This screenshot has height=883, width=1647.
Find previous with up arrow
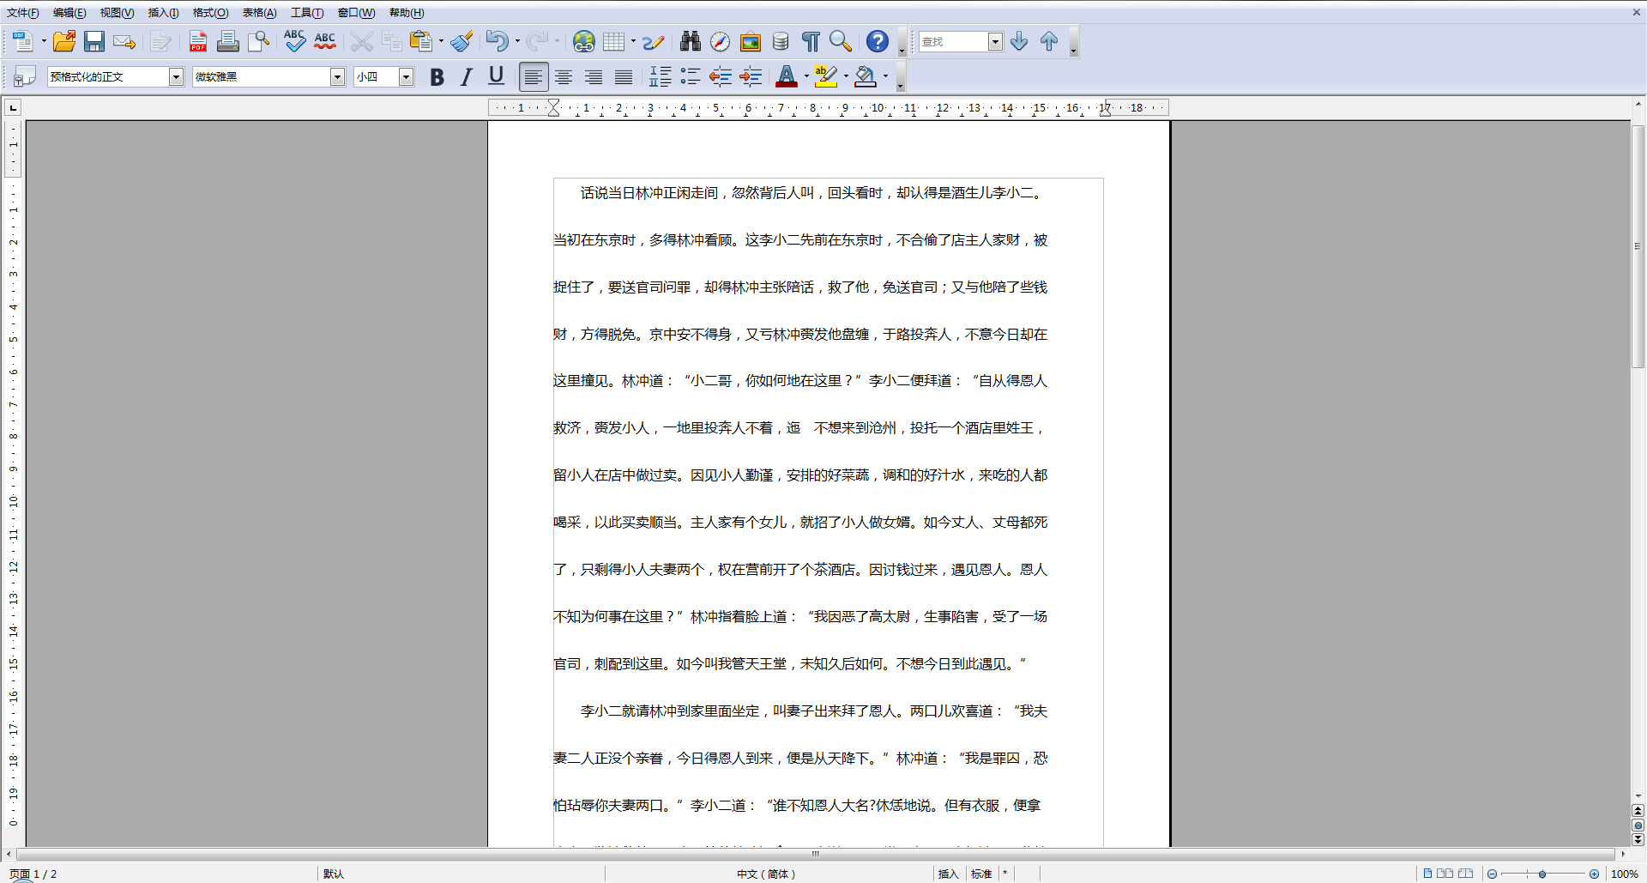coord(1049,41)
